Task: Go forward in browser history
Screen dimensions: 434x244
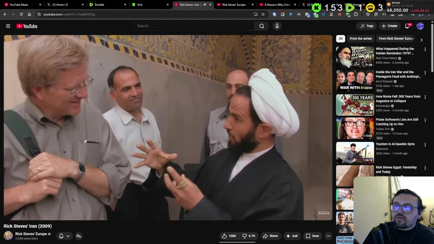Action: [13, 14]
